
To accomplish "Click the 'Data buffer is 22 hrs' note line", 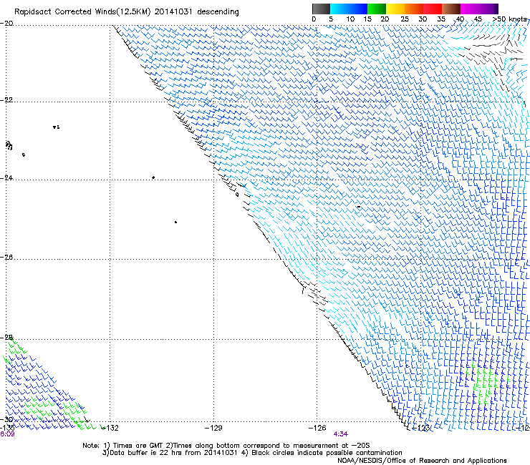I will 252,453.
